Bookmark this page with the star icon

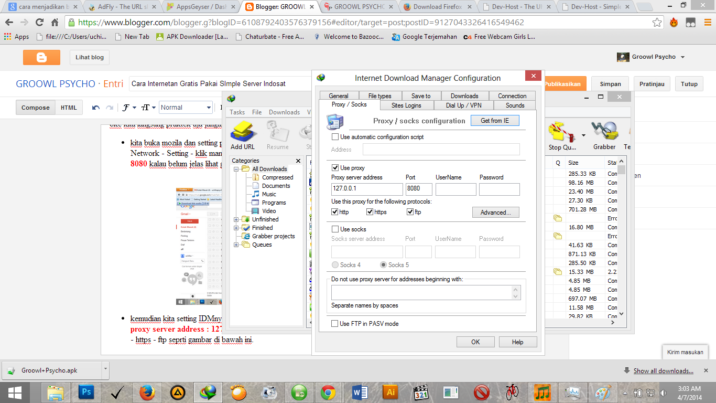click(657, 23)
